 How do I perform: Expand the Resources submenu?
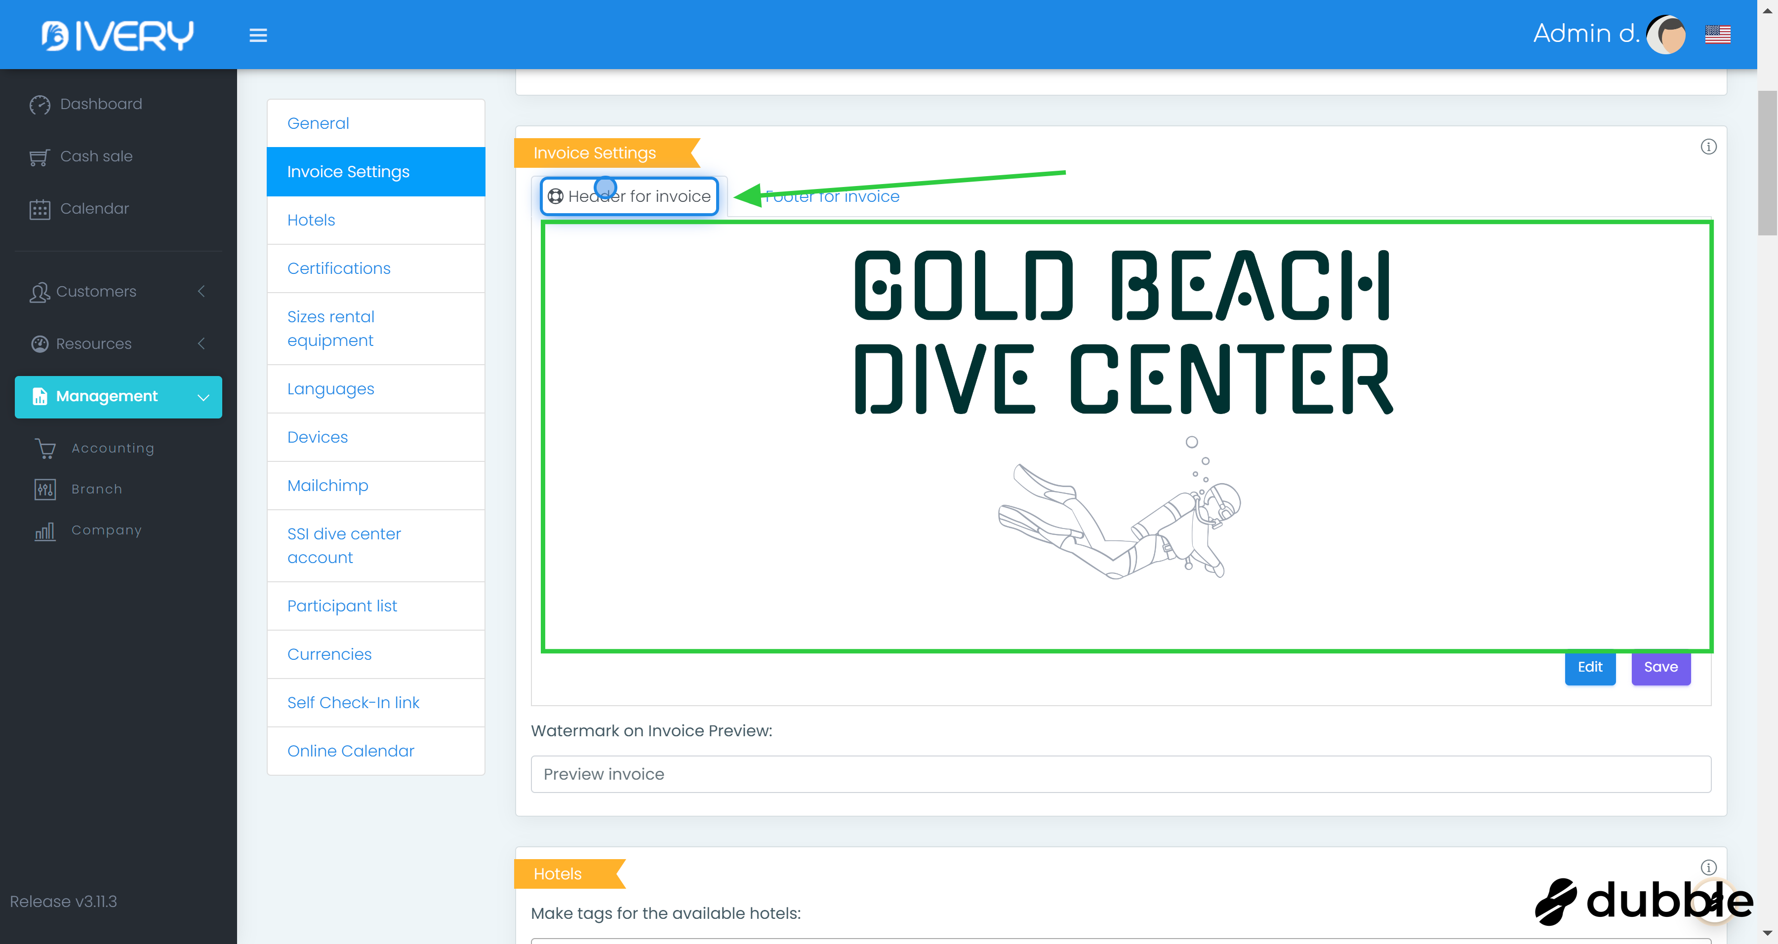coord(118,344)
